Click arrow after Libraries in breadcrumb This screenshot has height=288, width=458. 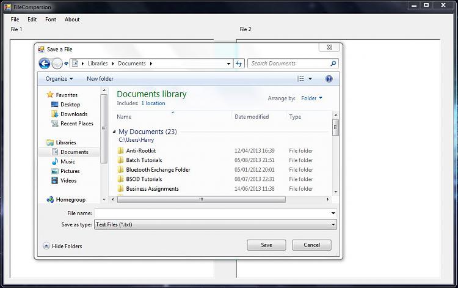pyautogui.click(x=113, y=64)
